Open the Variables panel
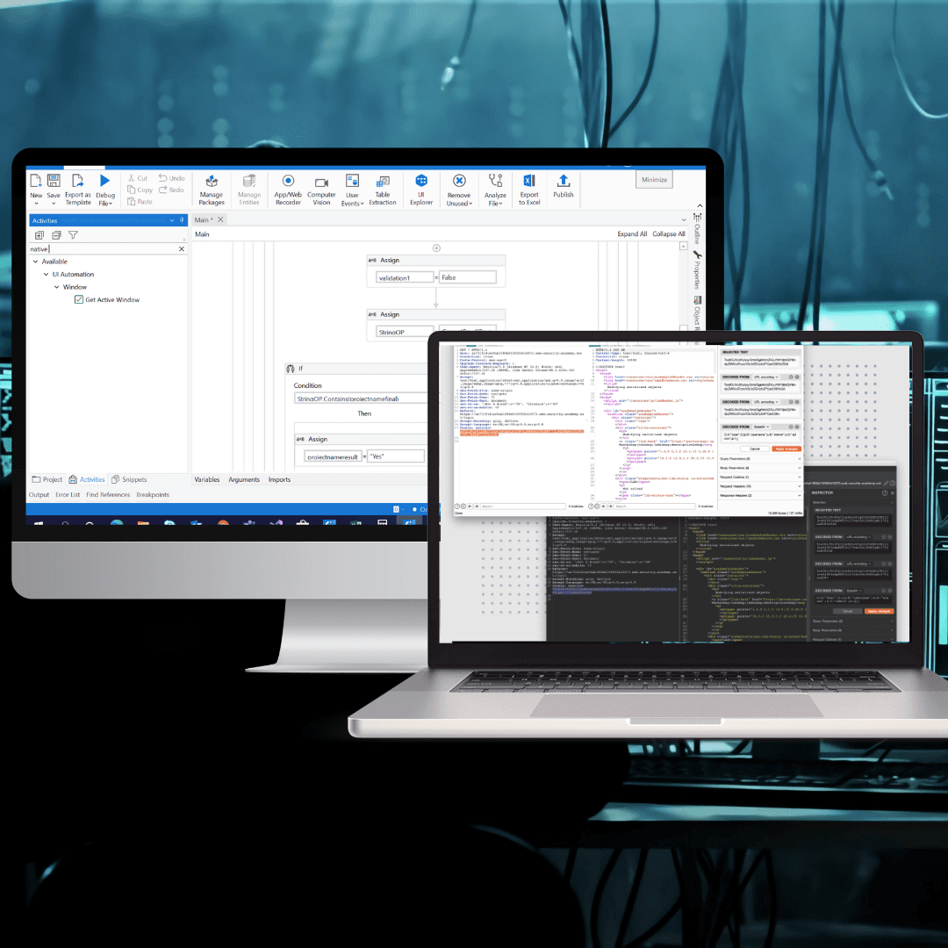 [207, 479]
